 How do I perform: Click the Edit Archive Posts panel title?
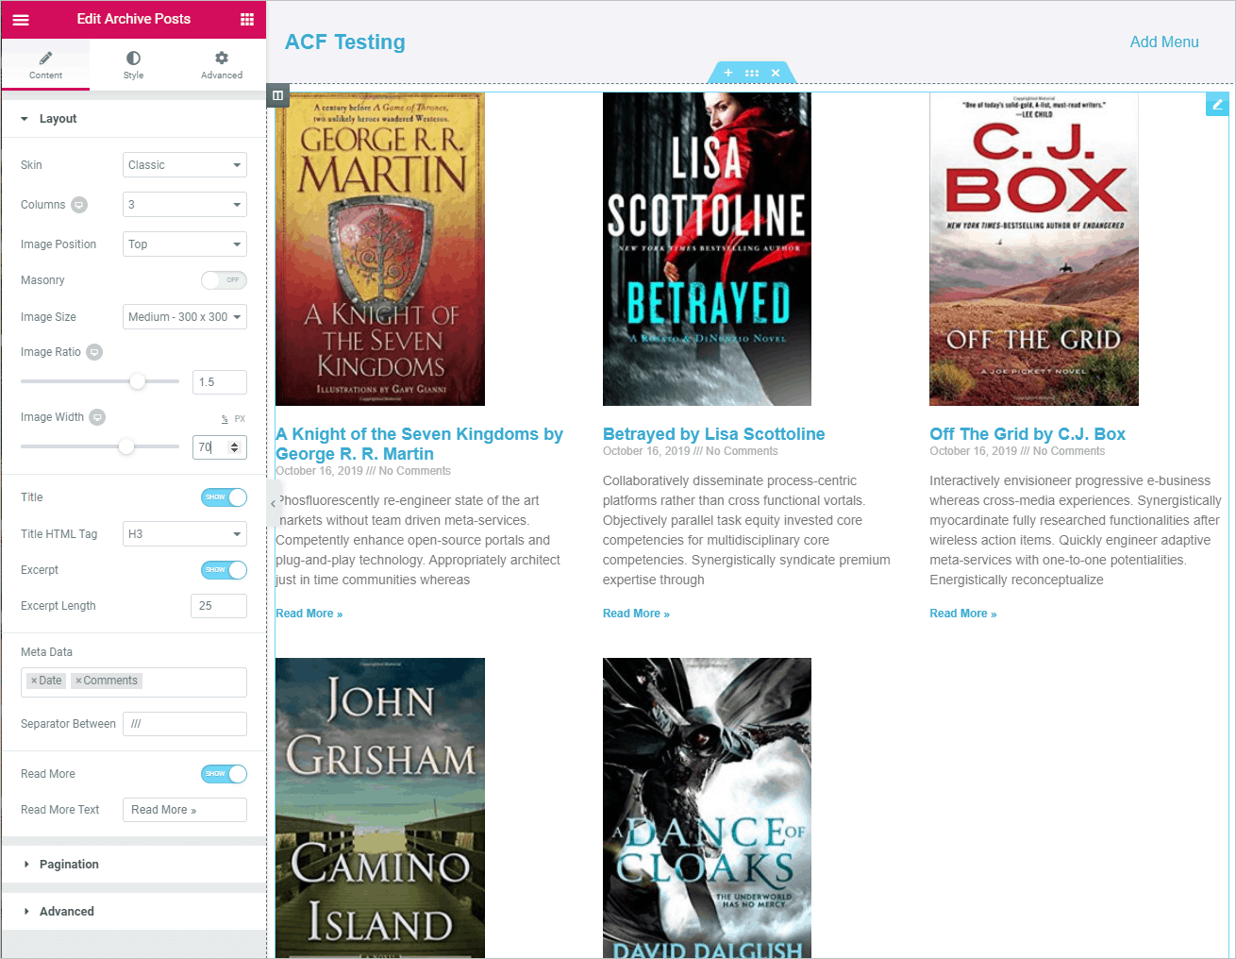[x=134, y=19]
